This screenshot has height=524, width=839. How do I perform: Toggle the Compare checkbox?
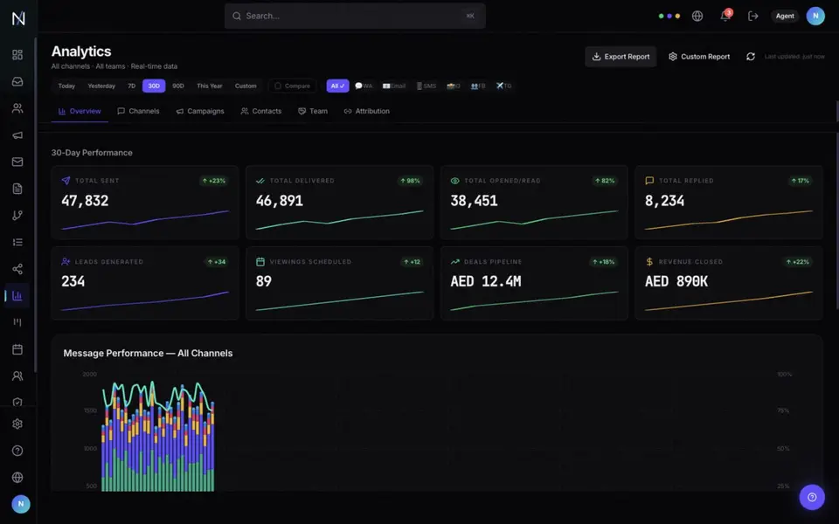tap(292, 86)
